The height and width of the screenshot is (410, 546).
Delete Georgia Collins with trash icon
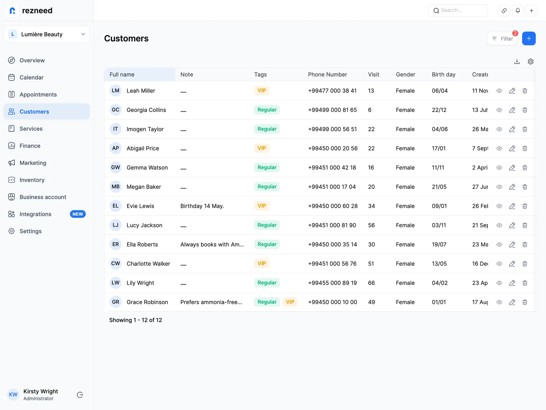[x=525, y=110]
